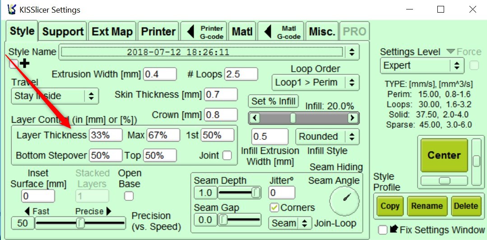
Task: Click the 1st layer 50% field
Action: (218, 135)
